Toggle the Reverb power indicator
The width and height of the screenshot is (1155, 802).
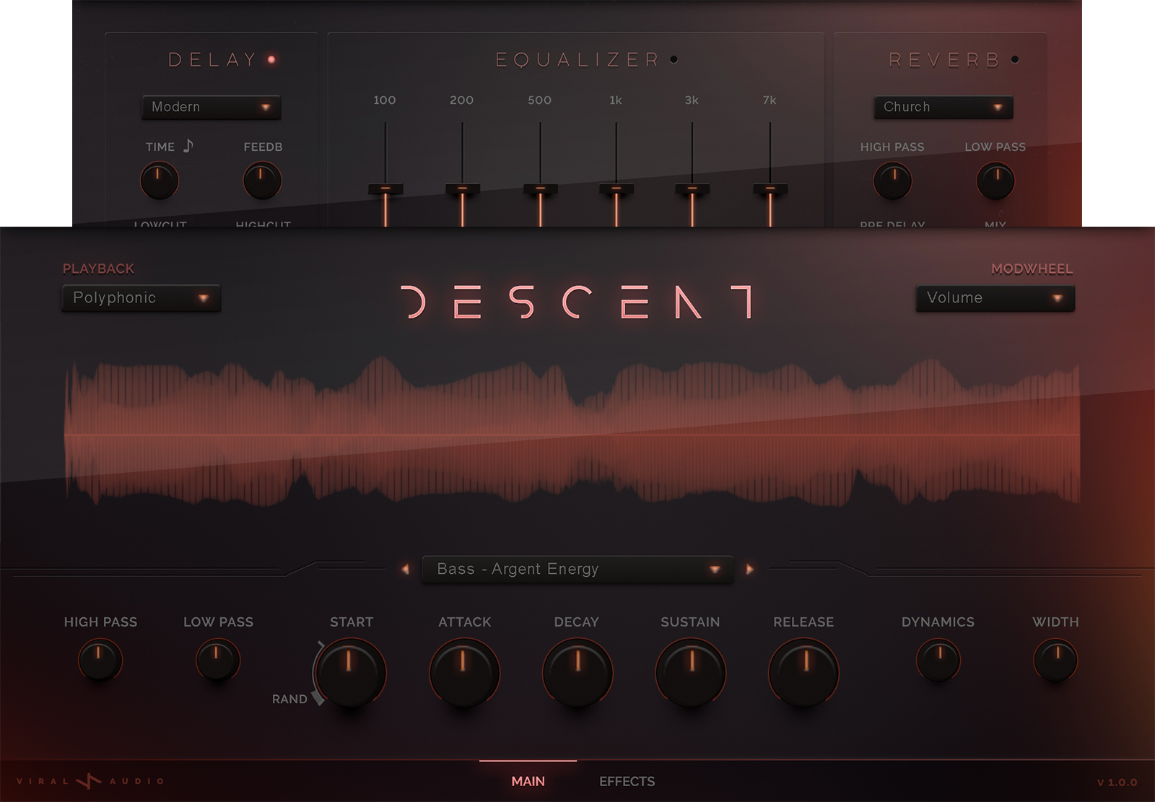[1016, 60]
